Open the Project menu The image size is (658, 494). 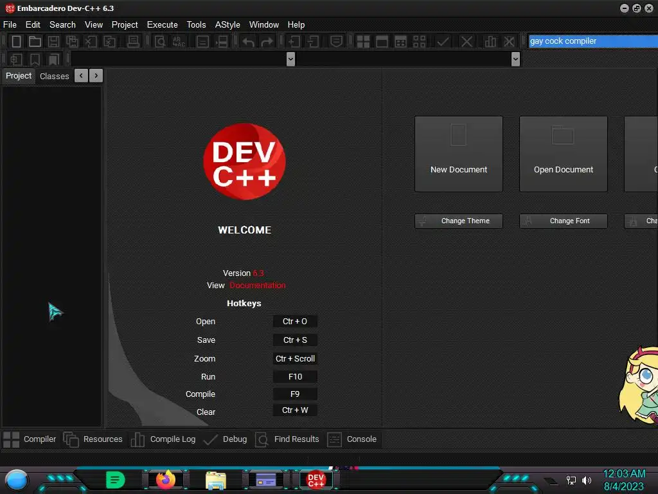[x=125, y=25]
